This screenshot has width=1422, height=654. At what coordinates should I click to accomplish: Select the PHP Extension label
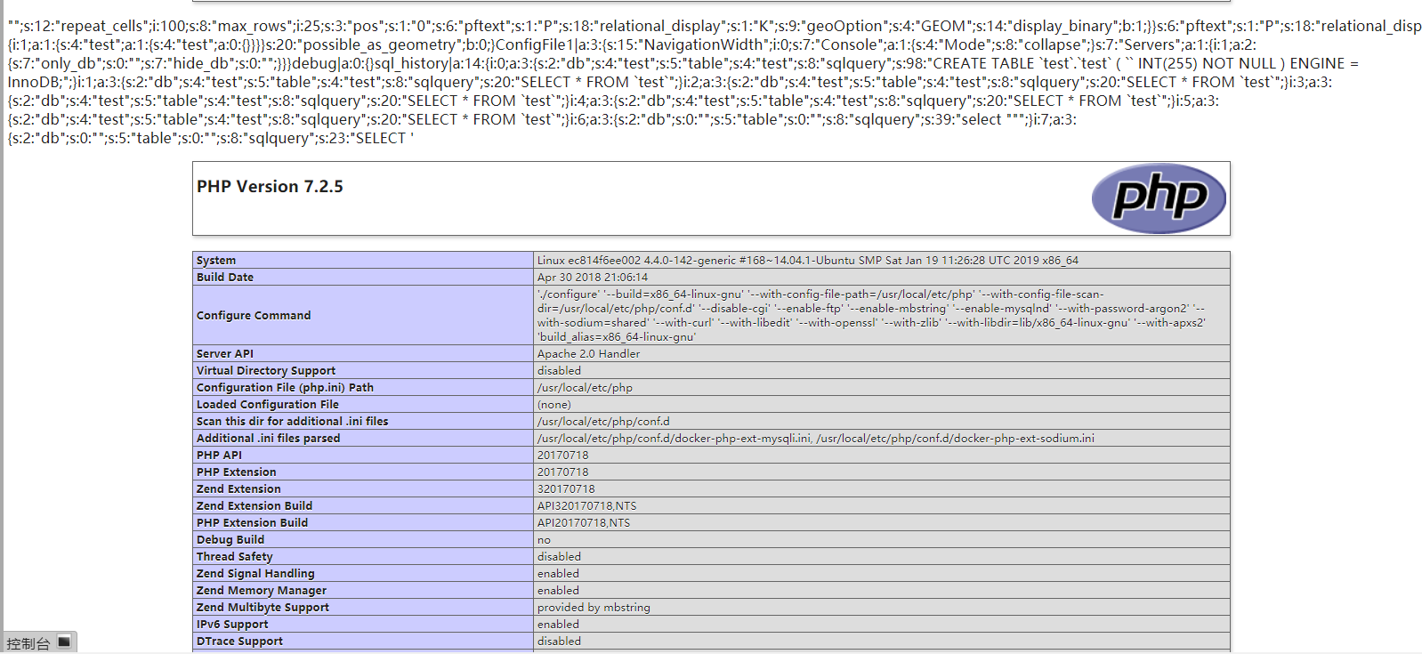237,472
